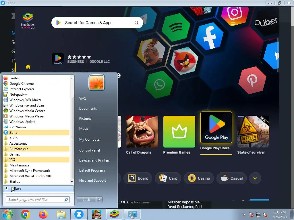Open XPS Viewer in the programs list
294x220 pixels.
coord(36,127)
